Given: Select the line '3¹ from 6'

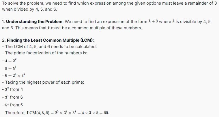Looking at the screenshot, I should (14, 97).
